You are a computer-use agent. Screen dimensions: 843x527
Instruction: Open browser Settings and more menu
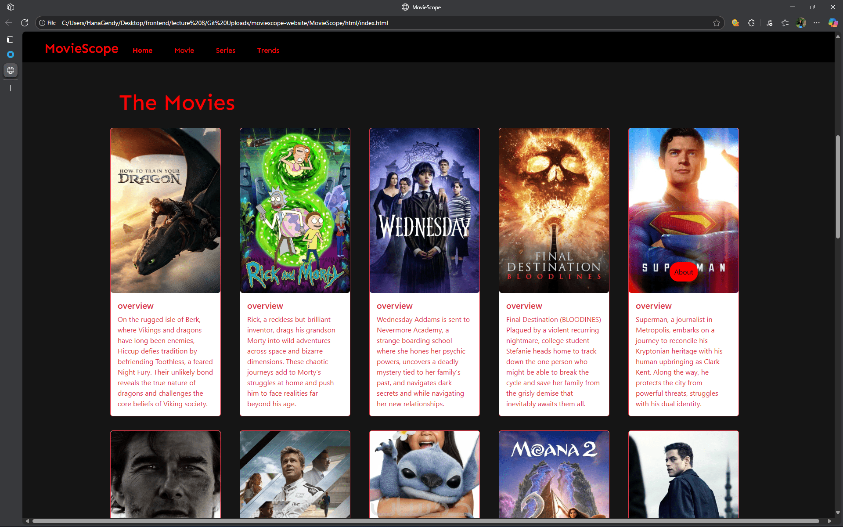817,23
